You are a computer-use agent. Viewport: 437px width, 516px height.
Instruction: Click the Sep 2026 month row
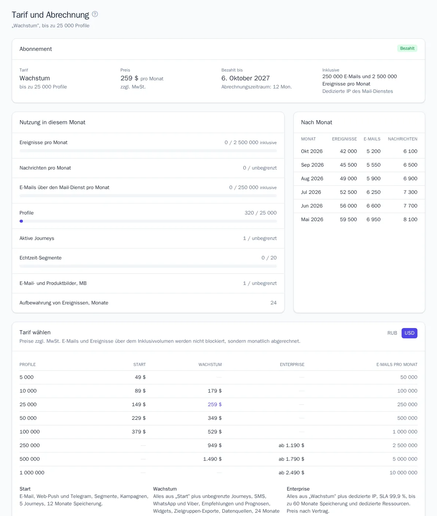[x=359, y=165]
